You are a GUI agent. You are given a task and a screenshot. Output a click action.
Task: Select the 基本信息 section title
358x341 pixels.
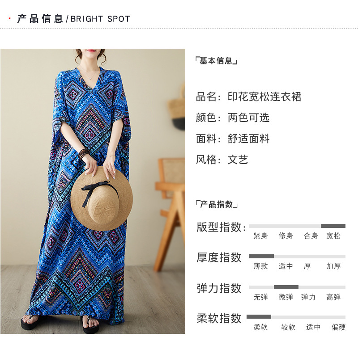click(x=216, y=61)
